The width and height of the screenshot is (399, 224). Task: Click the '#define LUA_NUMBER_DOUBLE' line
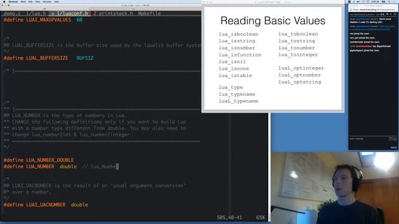pos(39,160)
